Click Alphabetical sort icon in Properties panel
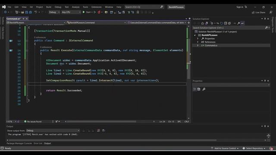 click(x=199, y=89)
